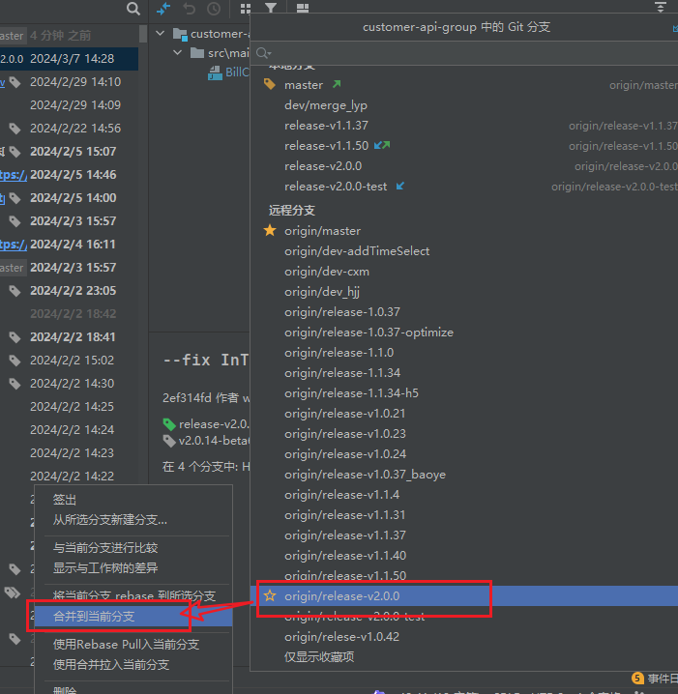Click the branch search input field

[464, 52]
